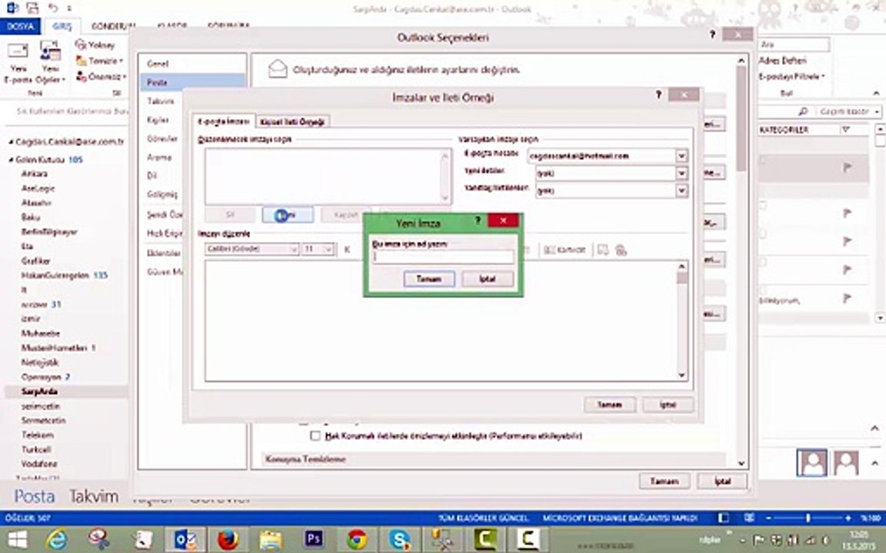The height and width of the screenshot is (553, 886).
Task: Open the Yanıtlar/iletilenler signature dropdown
Action: (681, 190)
